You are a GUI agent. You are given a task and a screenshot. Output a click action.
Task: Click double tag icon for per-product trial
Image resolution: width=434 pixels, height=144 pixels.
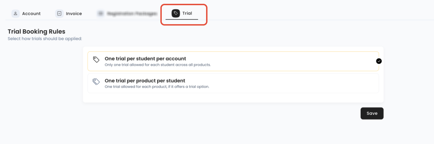tap(96, 81)
